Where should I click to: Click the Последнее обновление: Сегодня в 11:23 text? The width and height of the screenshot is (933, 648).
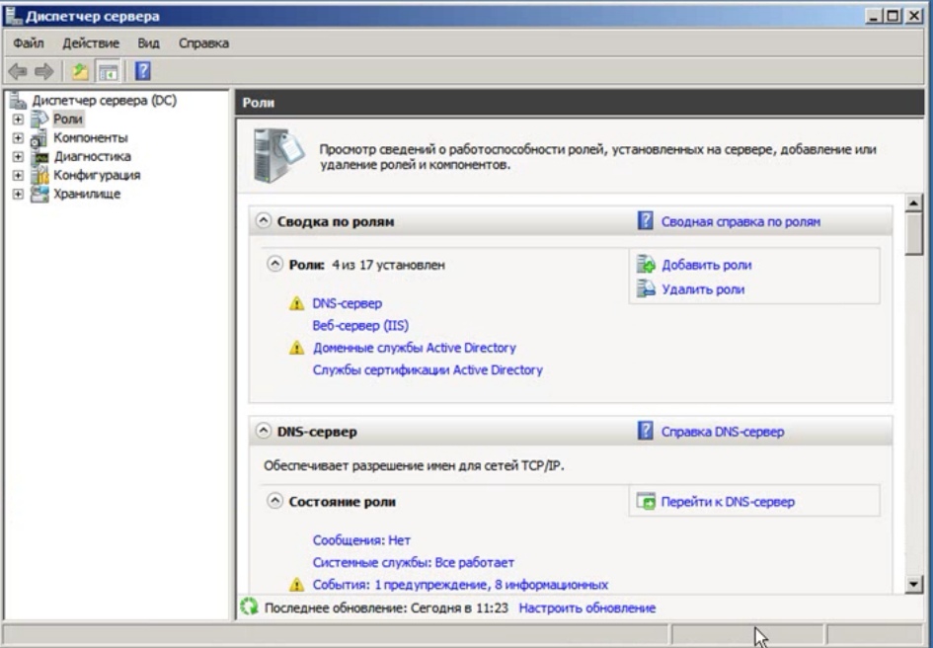[x=386, y=608]
